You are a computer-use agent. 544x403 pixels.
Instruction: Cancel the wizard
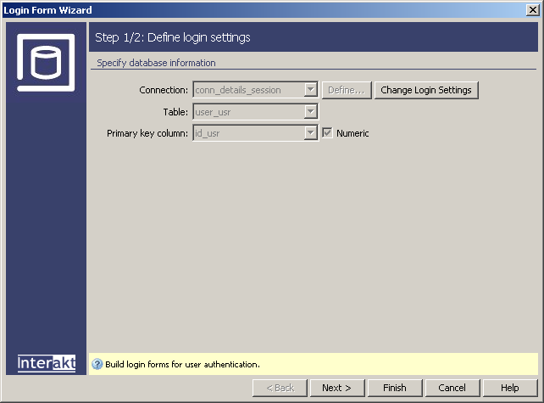click(x=452, y=388)
